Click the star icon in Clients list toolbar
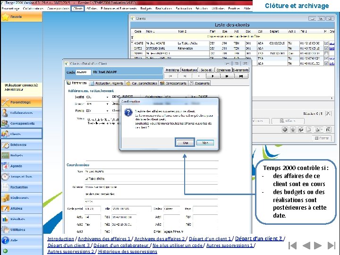This screenshot has width=340, height=255. 293,130
